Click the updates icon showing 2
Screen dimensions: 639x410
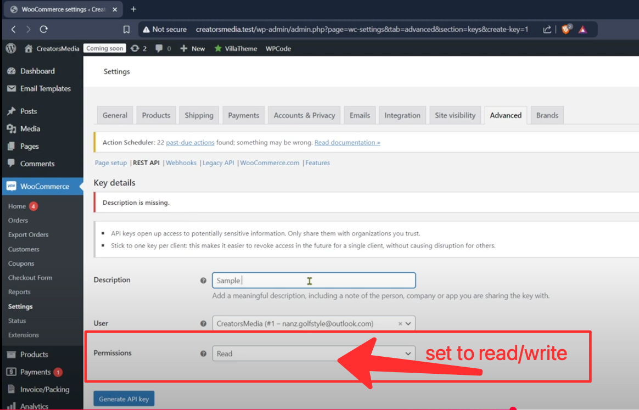(138, 48)
